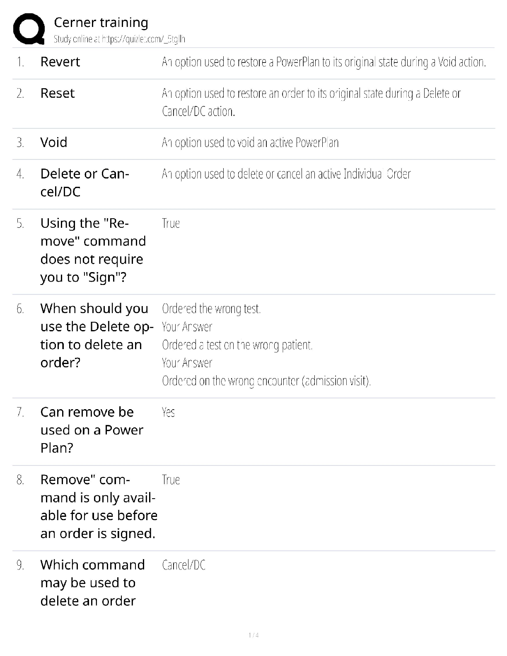
Task: Click the page number "1 / 4" footer
Action: (254, 635)
